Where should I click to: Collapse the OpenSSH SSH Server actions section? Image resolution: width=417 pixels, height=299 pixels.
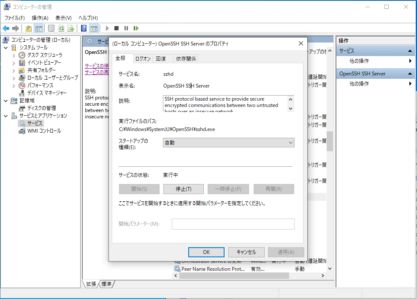click(410, 74)
